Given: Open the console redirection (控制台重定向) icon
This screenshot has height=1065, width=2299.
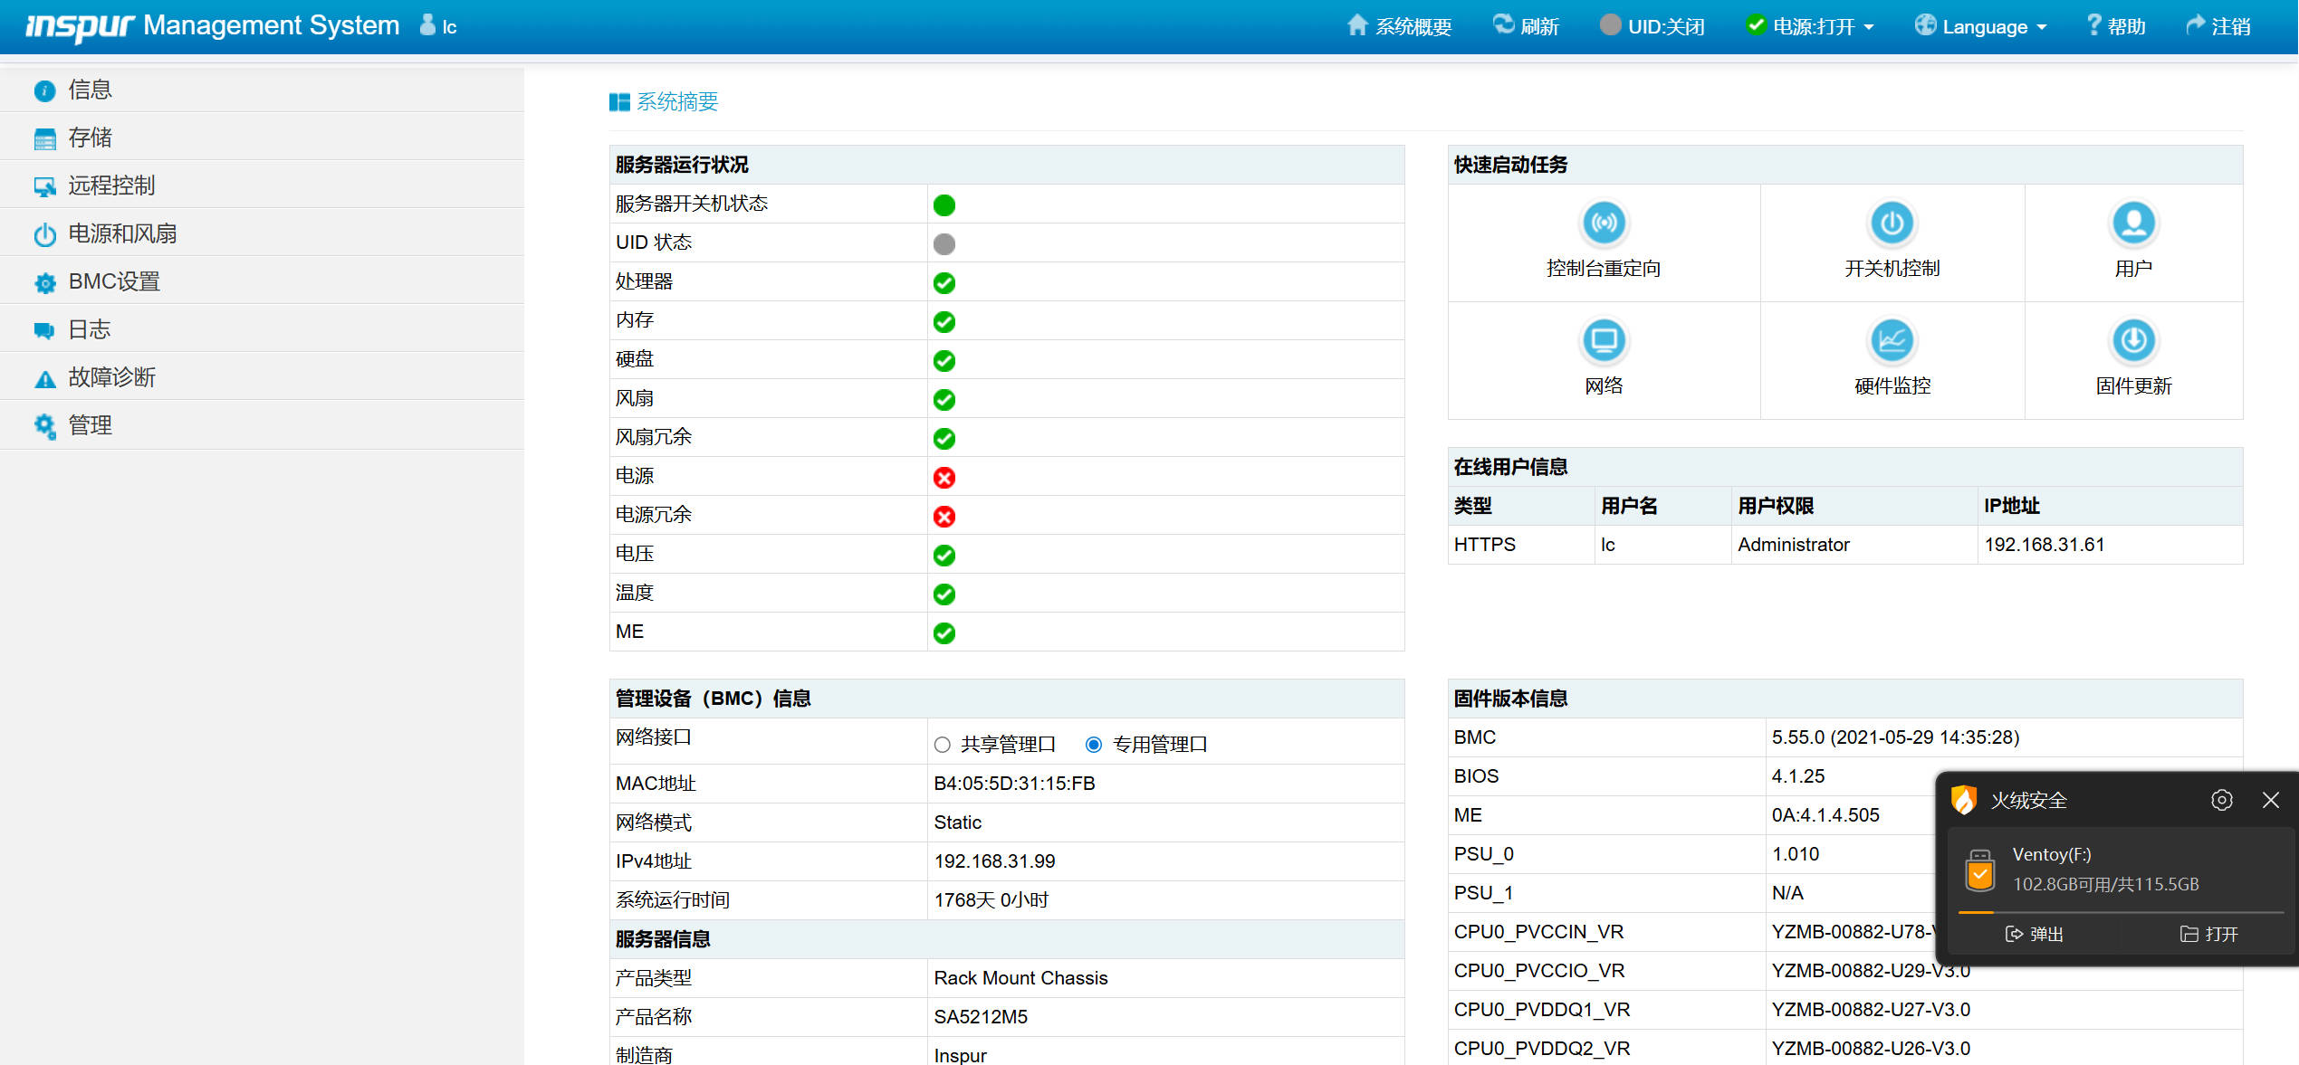Looking at the screenshot, I should coord(1604,223).
